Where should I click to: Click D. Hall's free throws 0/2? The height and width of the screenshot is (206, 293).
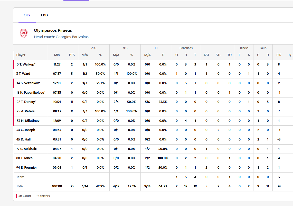click(147, 139)
